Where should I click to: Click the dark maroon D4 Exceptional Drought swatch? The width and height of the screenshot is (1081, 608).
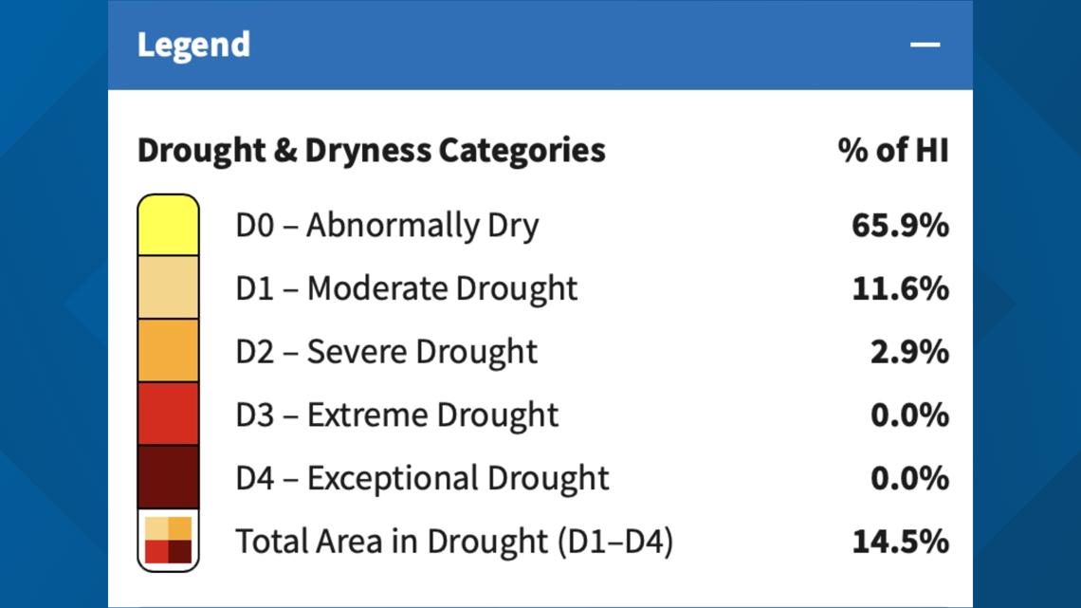(168, 477)
